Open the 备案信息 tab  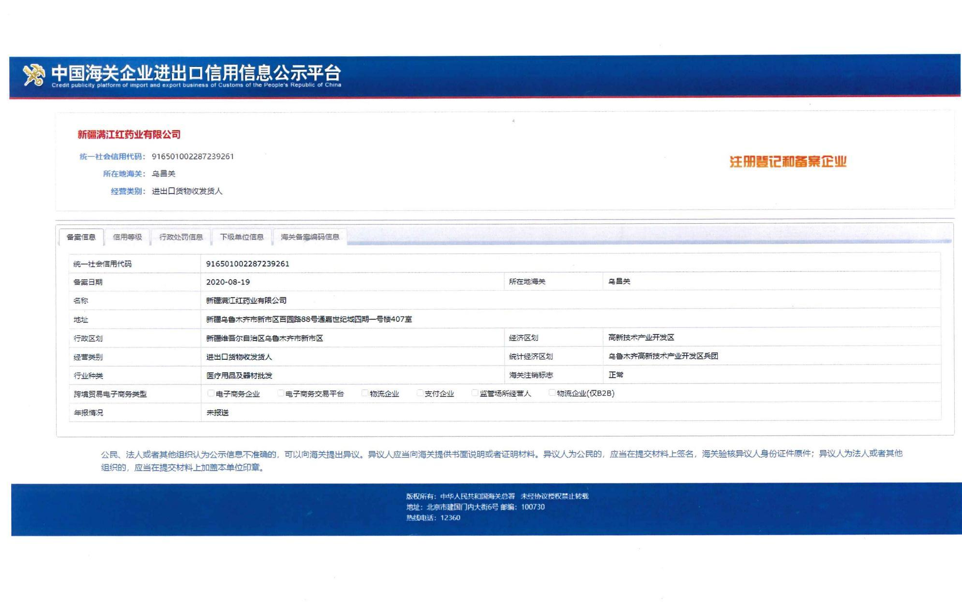pyautogui.click(x=81, y=237)
